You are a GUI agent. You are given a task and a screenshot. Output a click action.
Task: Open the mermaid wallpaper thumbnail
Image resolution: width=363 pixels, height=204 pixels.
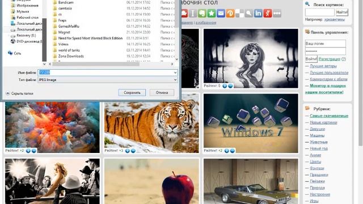coord(251,58)
